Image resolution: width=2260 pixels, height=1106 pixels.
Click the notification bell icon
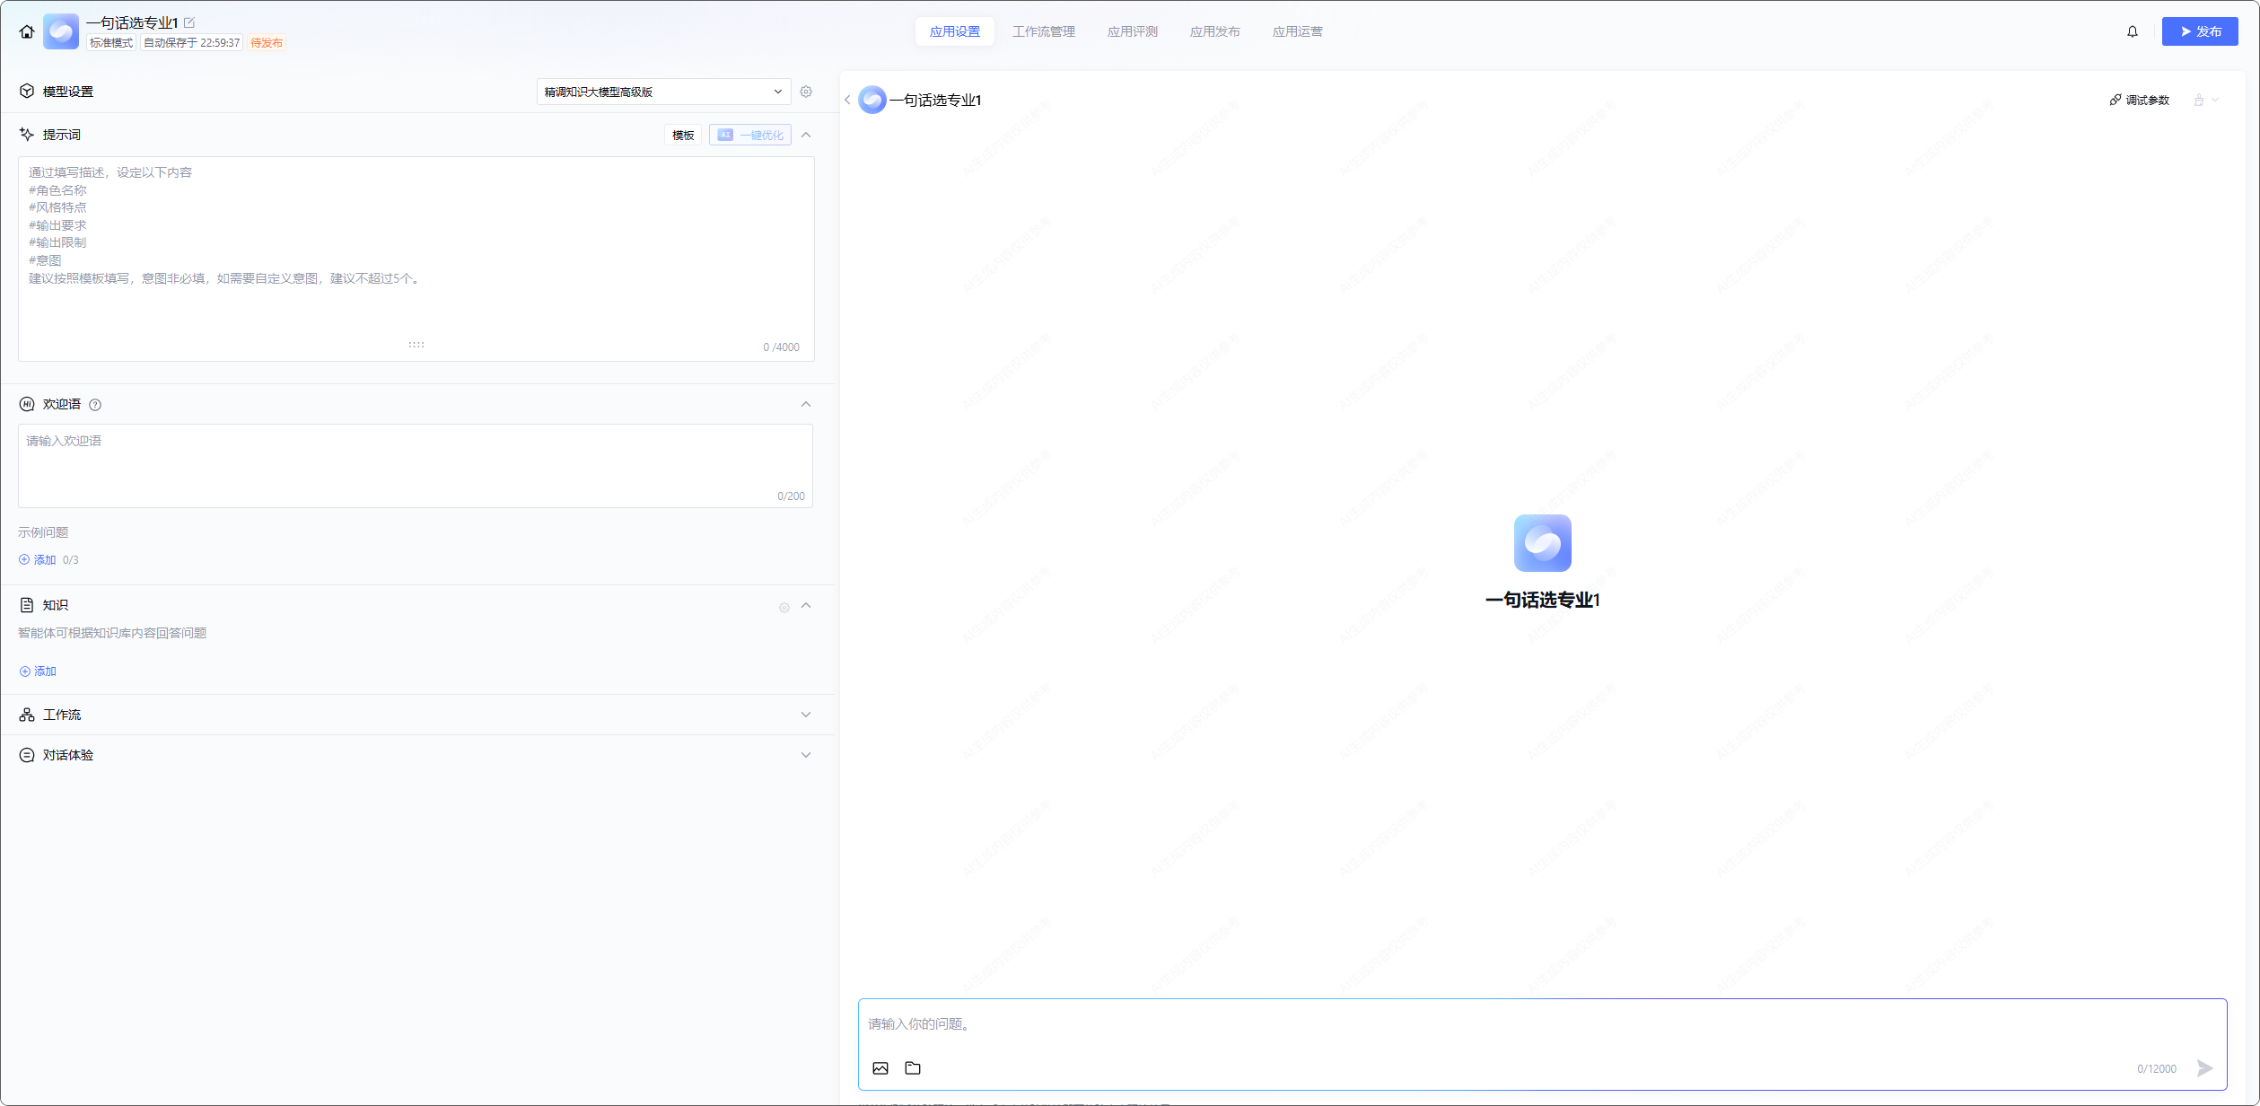[2132, 31]
